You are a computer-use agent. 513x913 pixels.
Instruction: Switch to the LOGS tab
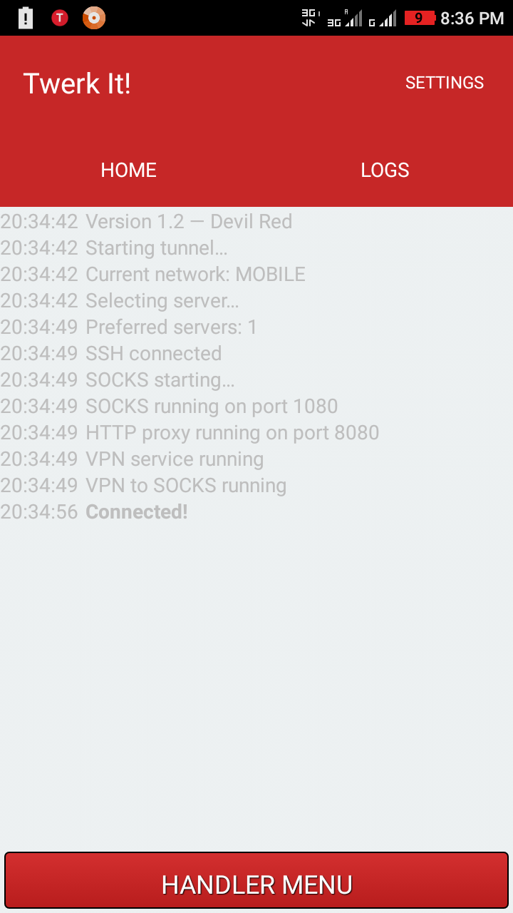385,170
